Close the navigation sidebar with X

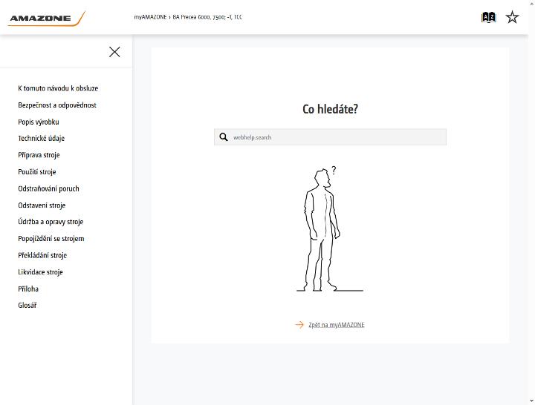[x=114, y=52]
